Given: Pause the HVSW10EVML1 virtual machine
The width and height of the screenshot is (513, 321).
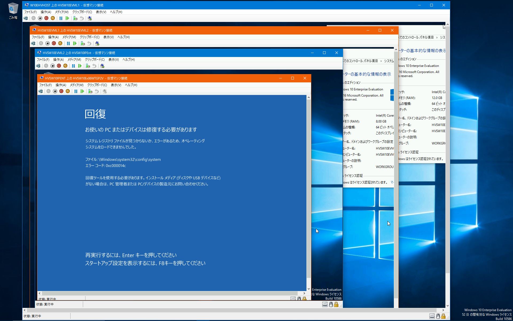Looking at the screenshot, I should (61, 18).
